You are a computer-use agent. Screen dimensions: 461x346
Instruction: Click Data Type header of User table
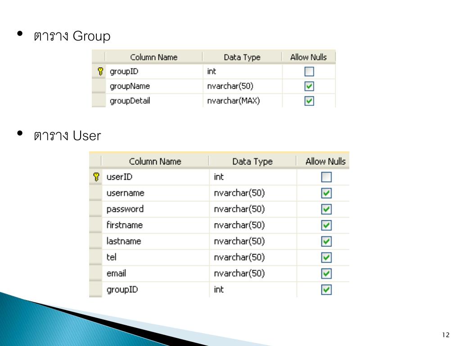252,161
